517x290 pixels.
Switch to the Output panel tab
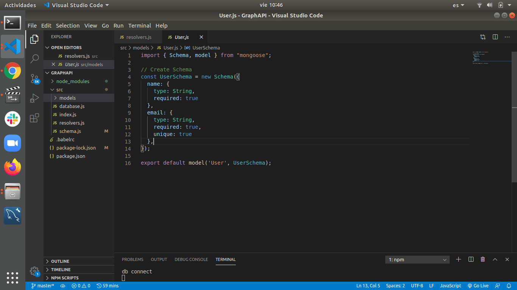pos(159,259)
